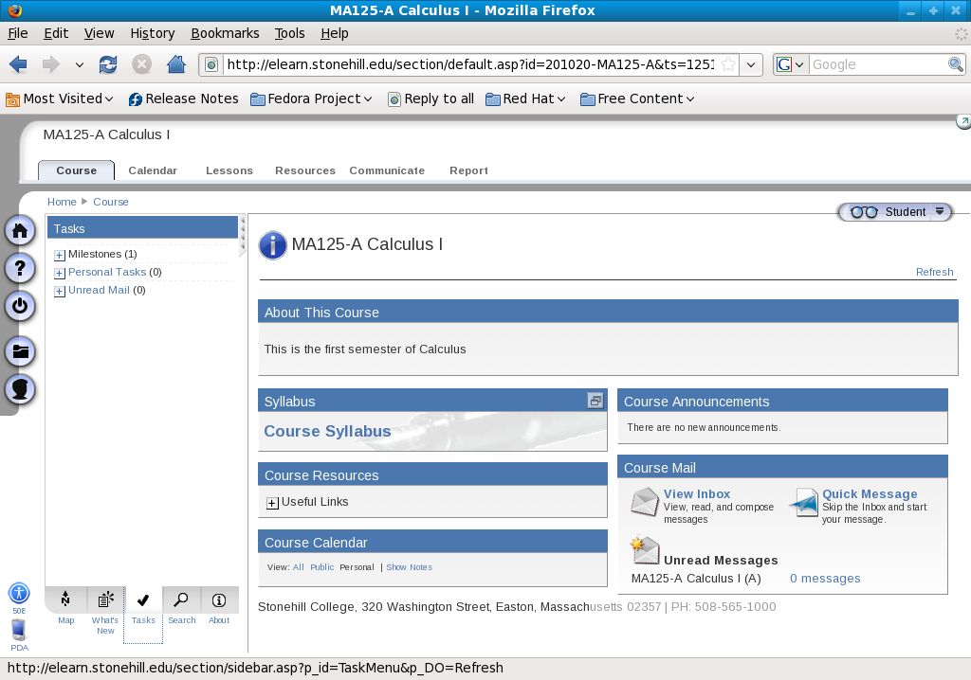Viewport: 971px width, 680px height.
Task: Open the Course Syllabus link
Action: (327, 431)
